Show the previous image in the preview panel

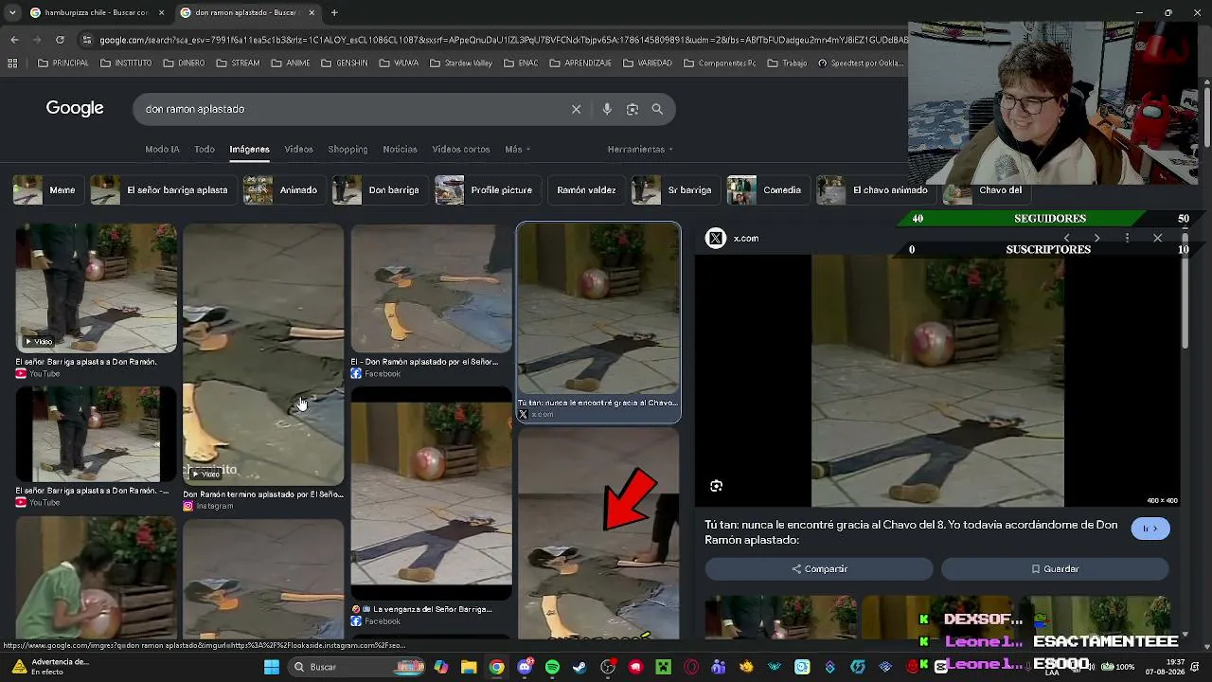coord(1067,238)
